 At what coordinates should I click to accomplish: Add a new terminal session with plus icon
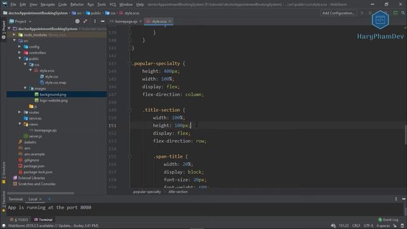50,199
